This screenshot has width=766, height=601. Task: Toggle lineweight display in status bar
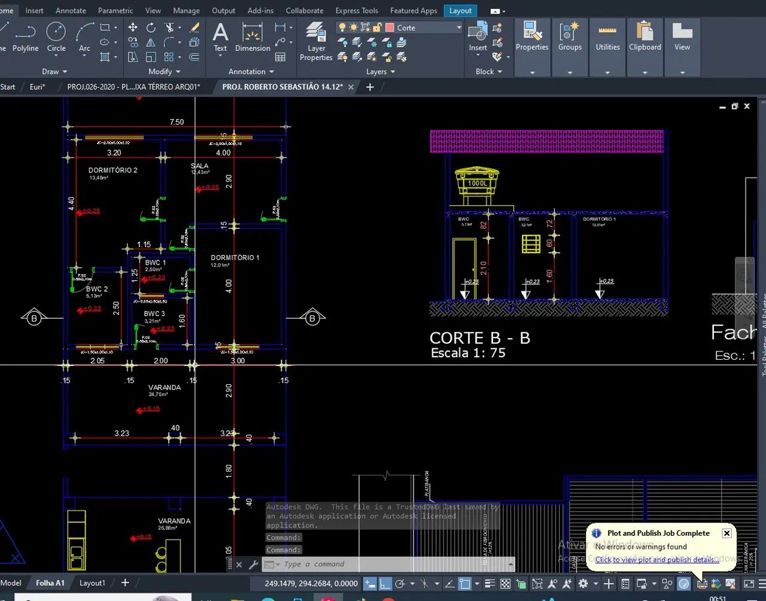point(490,584)
